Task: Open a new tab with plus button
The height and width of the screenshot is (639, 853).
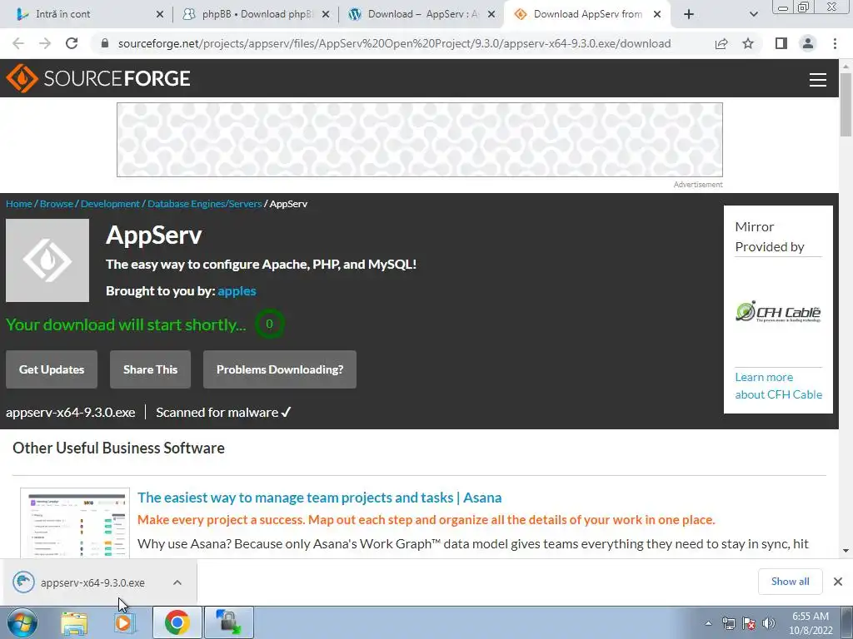Action: pyautogui.click(x=689, y=14)
